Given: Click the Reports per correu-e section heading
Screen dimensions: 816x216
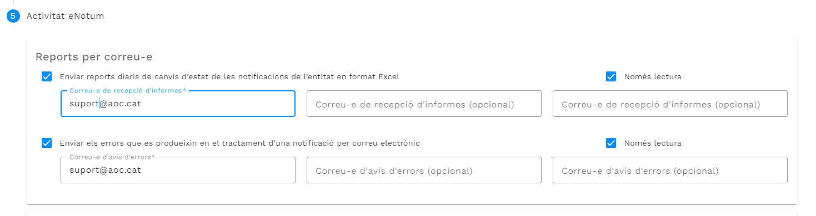Looking at the screenshot, I should pyautogui.click(x=94, y=56).
